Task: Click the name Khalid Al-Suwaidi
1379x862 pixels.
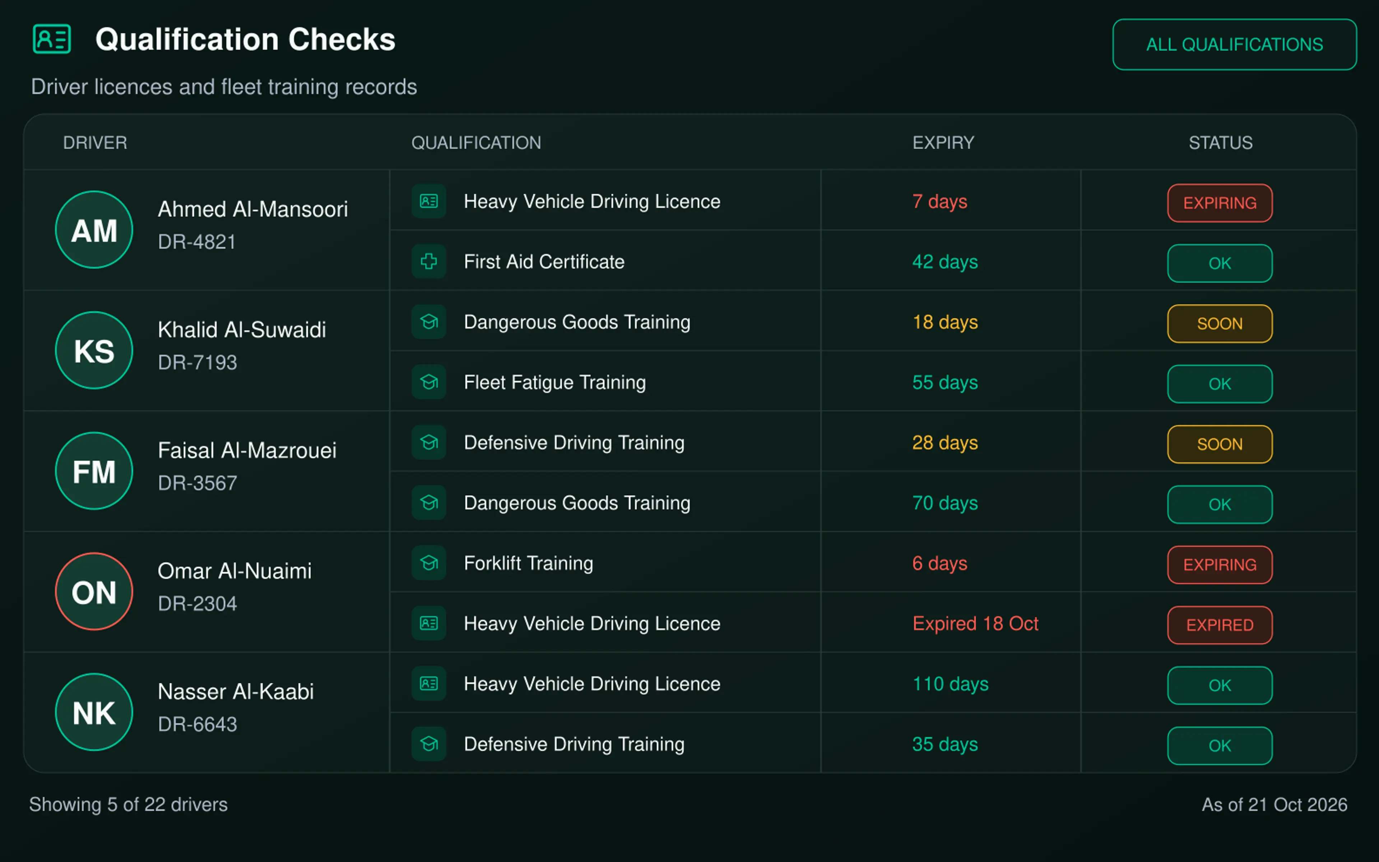Action: (242, 329)
